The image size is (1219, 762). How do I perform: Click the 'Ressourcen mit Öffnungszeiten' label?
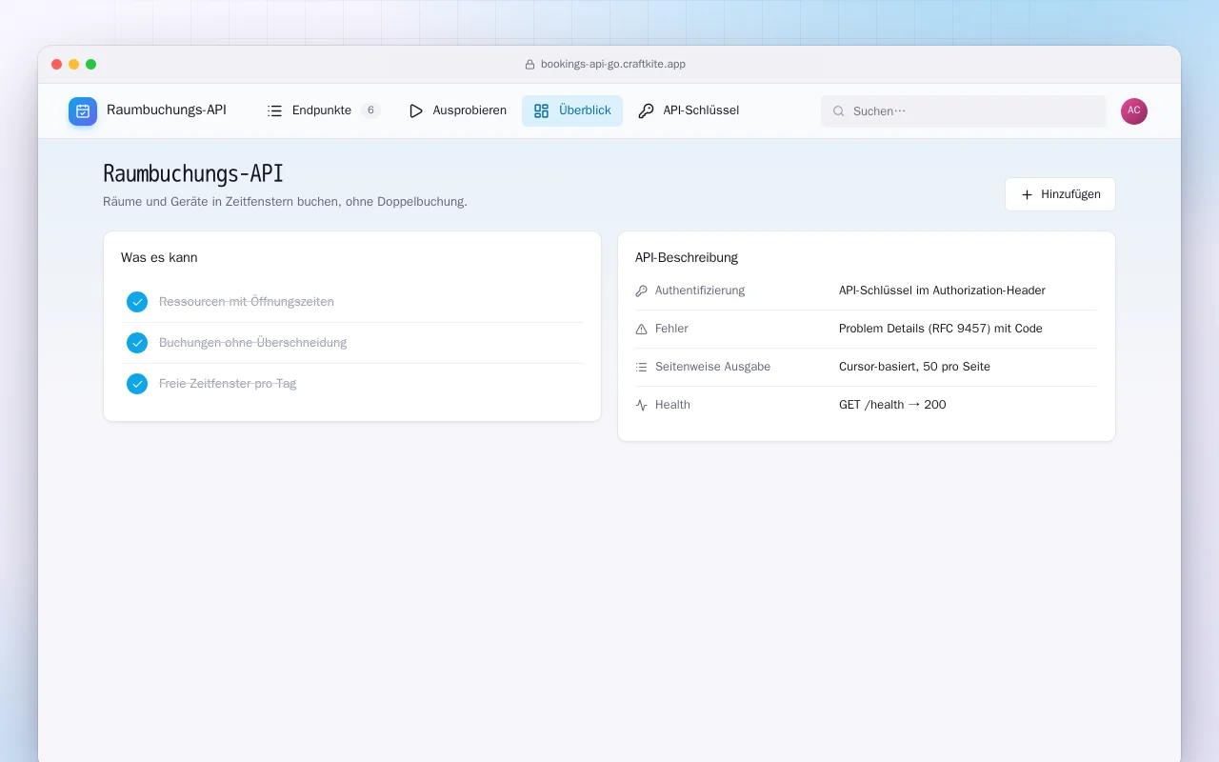pyautogui.click(x=247, y=302)
